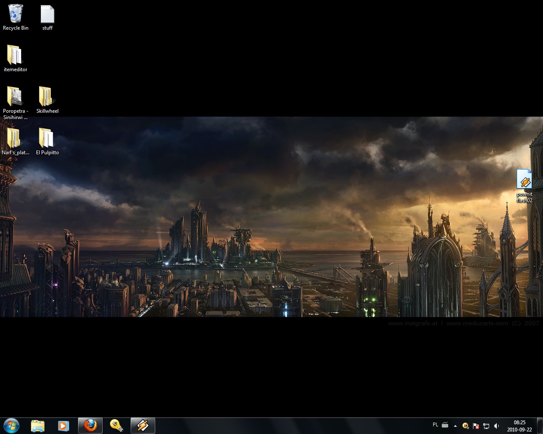Switch to the Firefox taskbar window
Screen dimensions: 543x434
coord(90,426)
